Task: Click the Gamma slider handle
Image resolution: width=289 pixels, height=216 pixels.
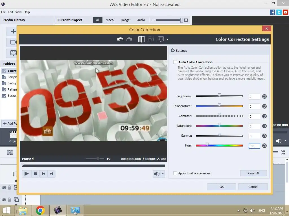Action: (219, 134)
